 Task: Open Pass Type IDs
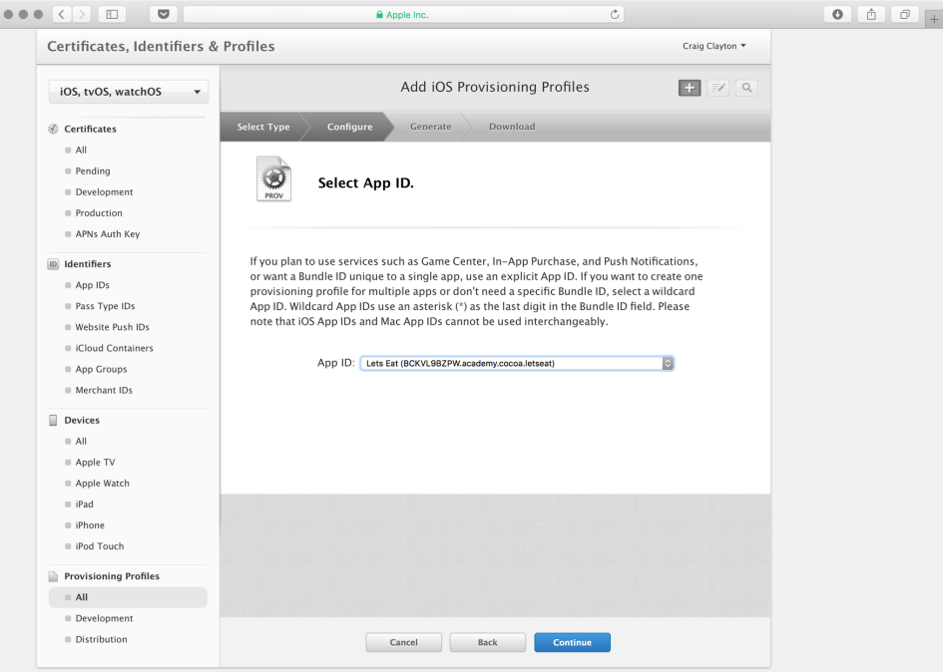105,306
